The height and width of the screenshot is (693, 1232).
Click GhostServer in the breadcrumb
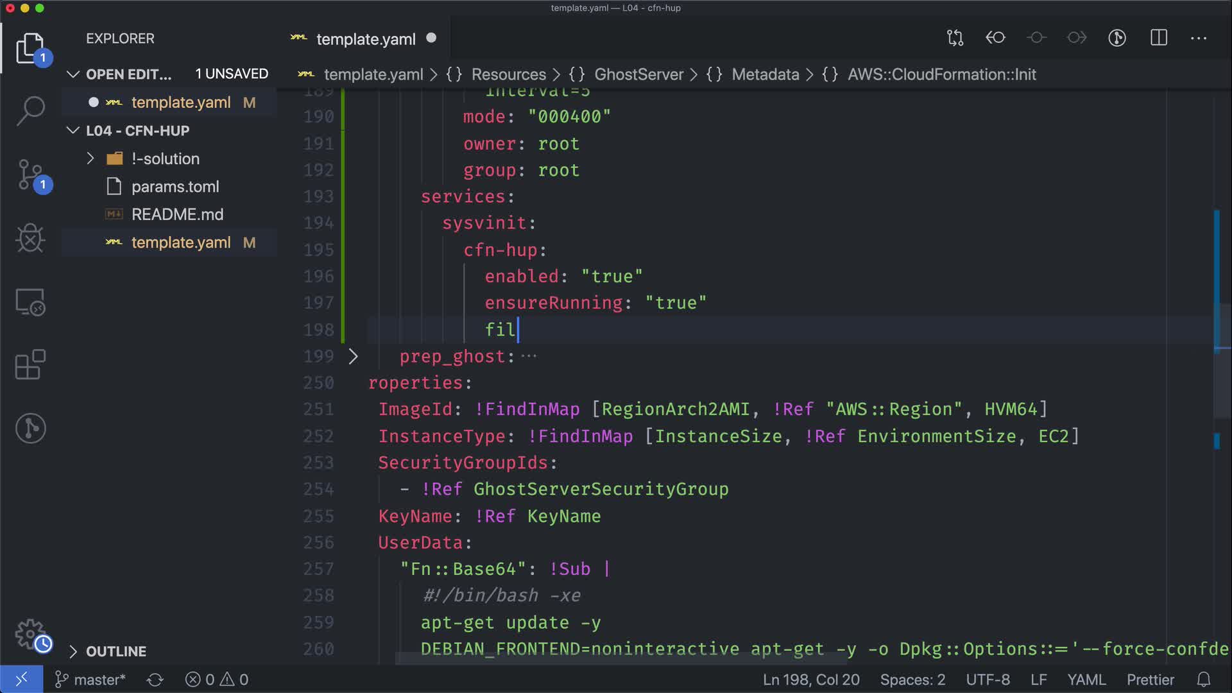tap(638, 74)
